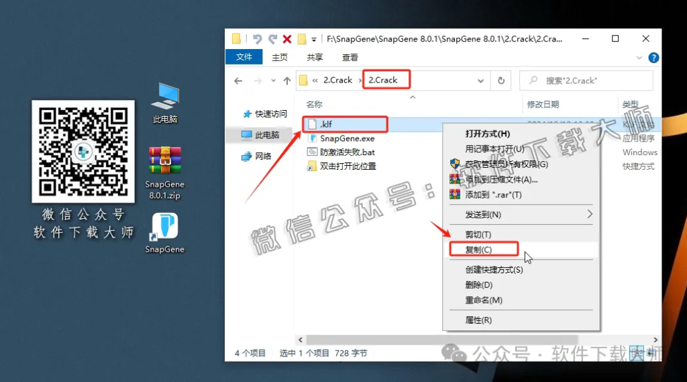
Task: Open the address bar history dropdown
Action: [x=480, y=81]
